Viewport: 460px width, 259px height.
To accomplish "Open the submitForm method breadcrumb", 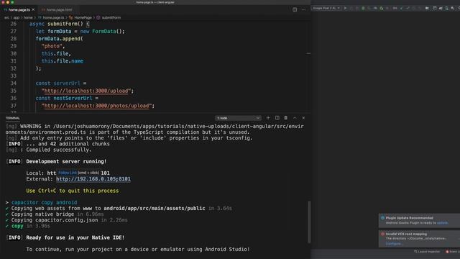I will [x=111, y=17].
